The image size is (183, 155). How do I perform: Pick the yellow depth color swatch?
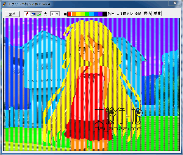point(78,14)
